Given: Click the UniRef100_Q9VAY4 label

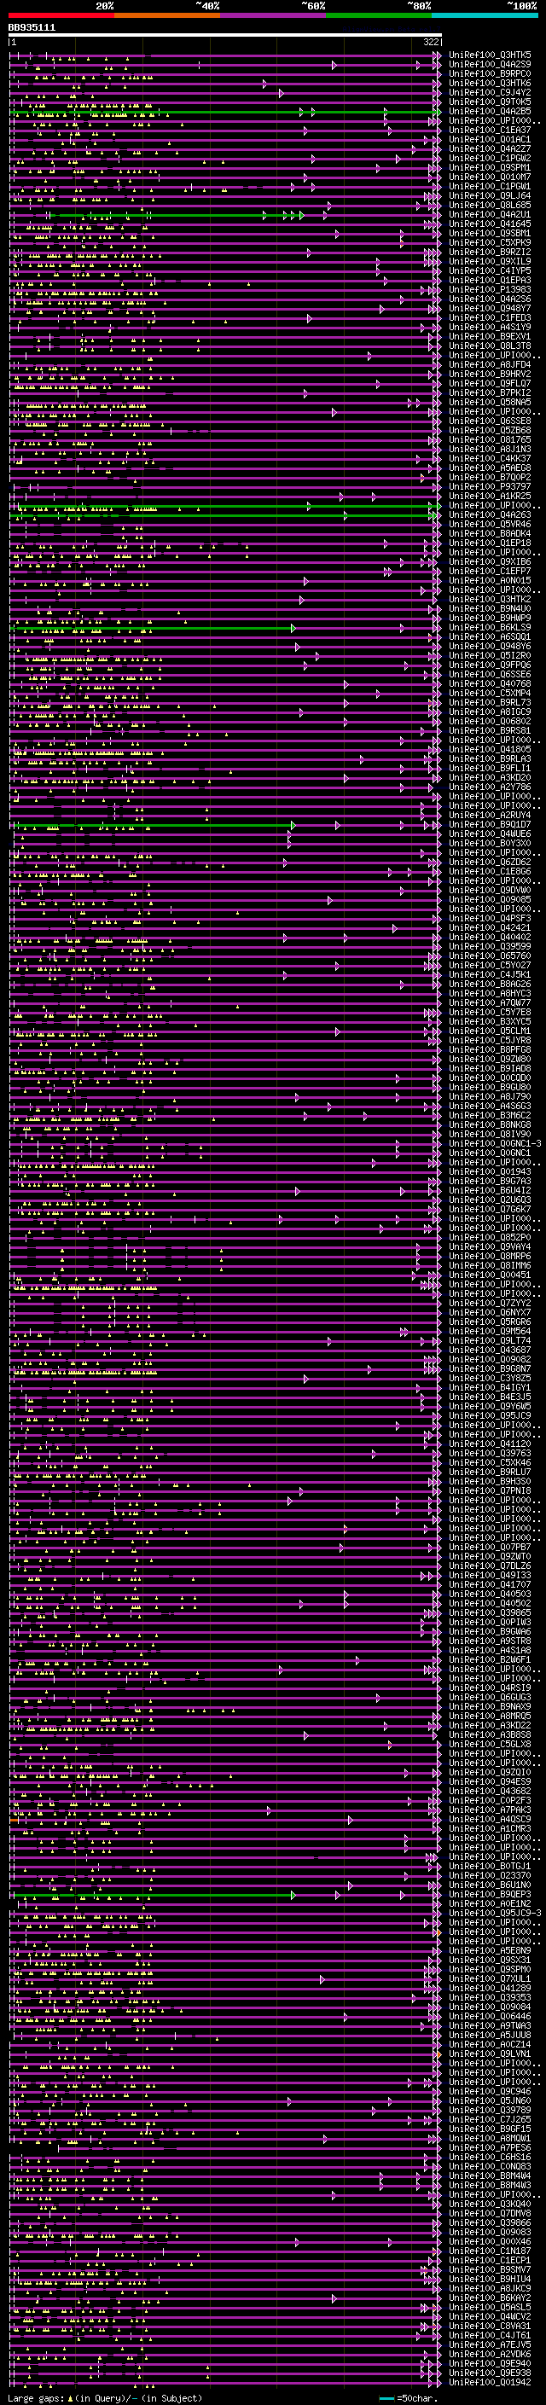Looking at the screenshot, I should click(490, 1247).
